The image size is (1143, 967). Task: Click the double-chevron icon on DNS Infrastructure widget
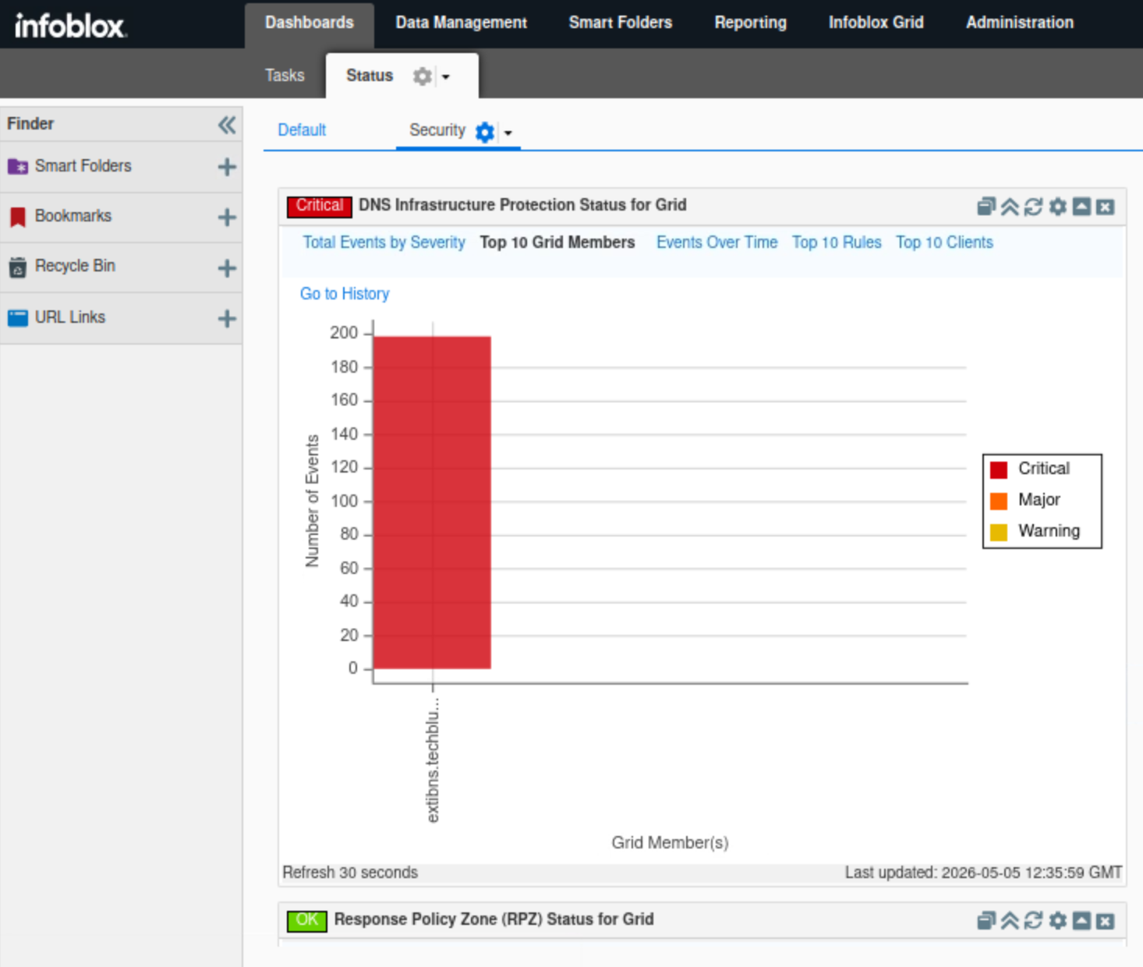[1010, 207]
